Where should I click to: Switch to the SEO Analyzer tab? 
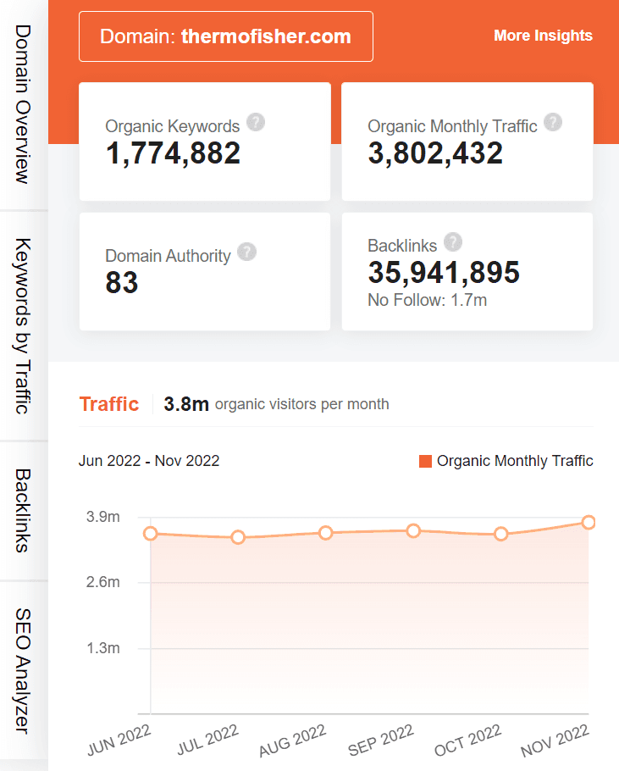pos(23,671)
